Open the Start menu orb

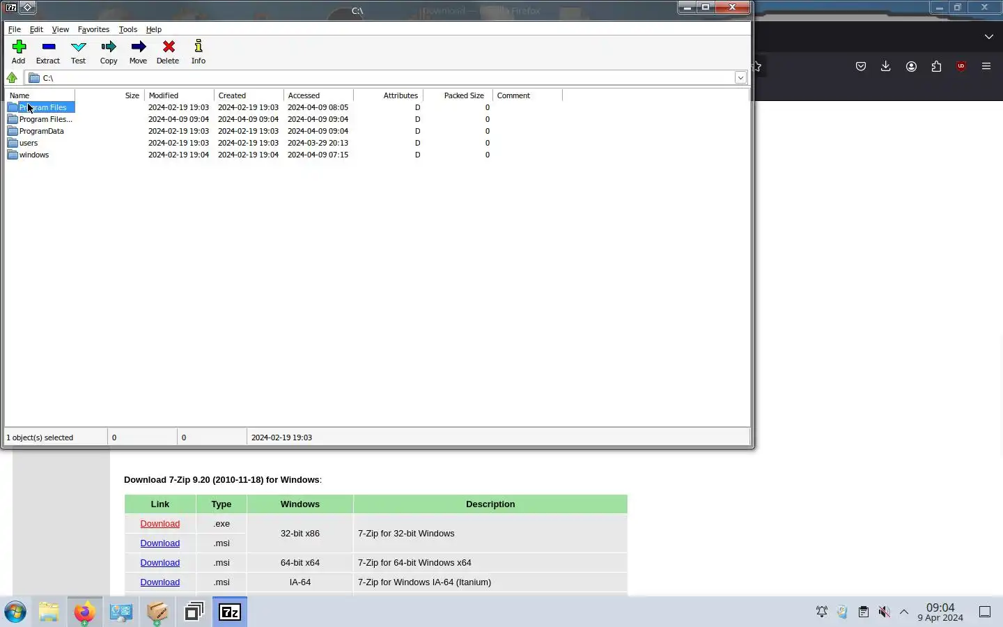coord(15,612)
